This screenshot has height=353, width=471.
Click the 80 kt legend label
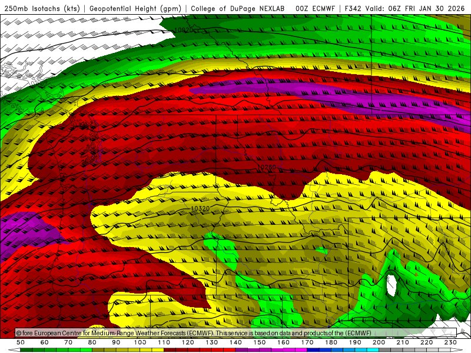[92, 342]
